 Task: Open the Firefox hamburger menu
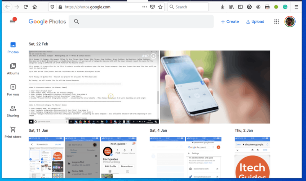296,7
